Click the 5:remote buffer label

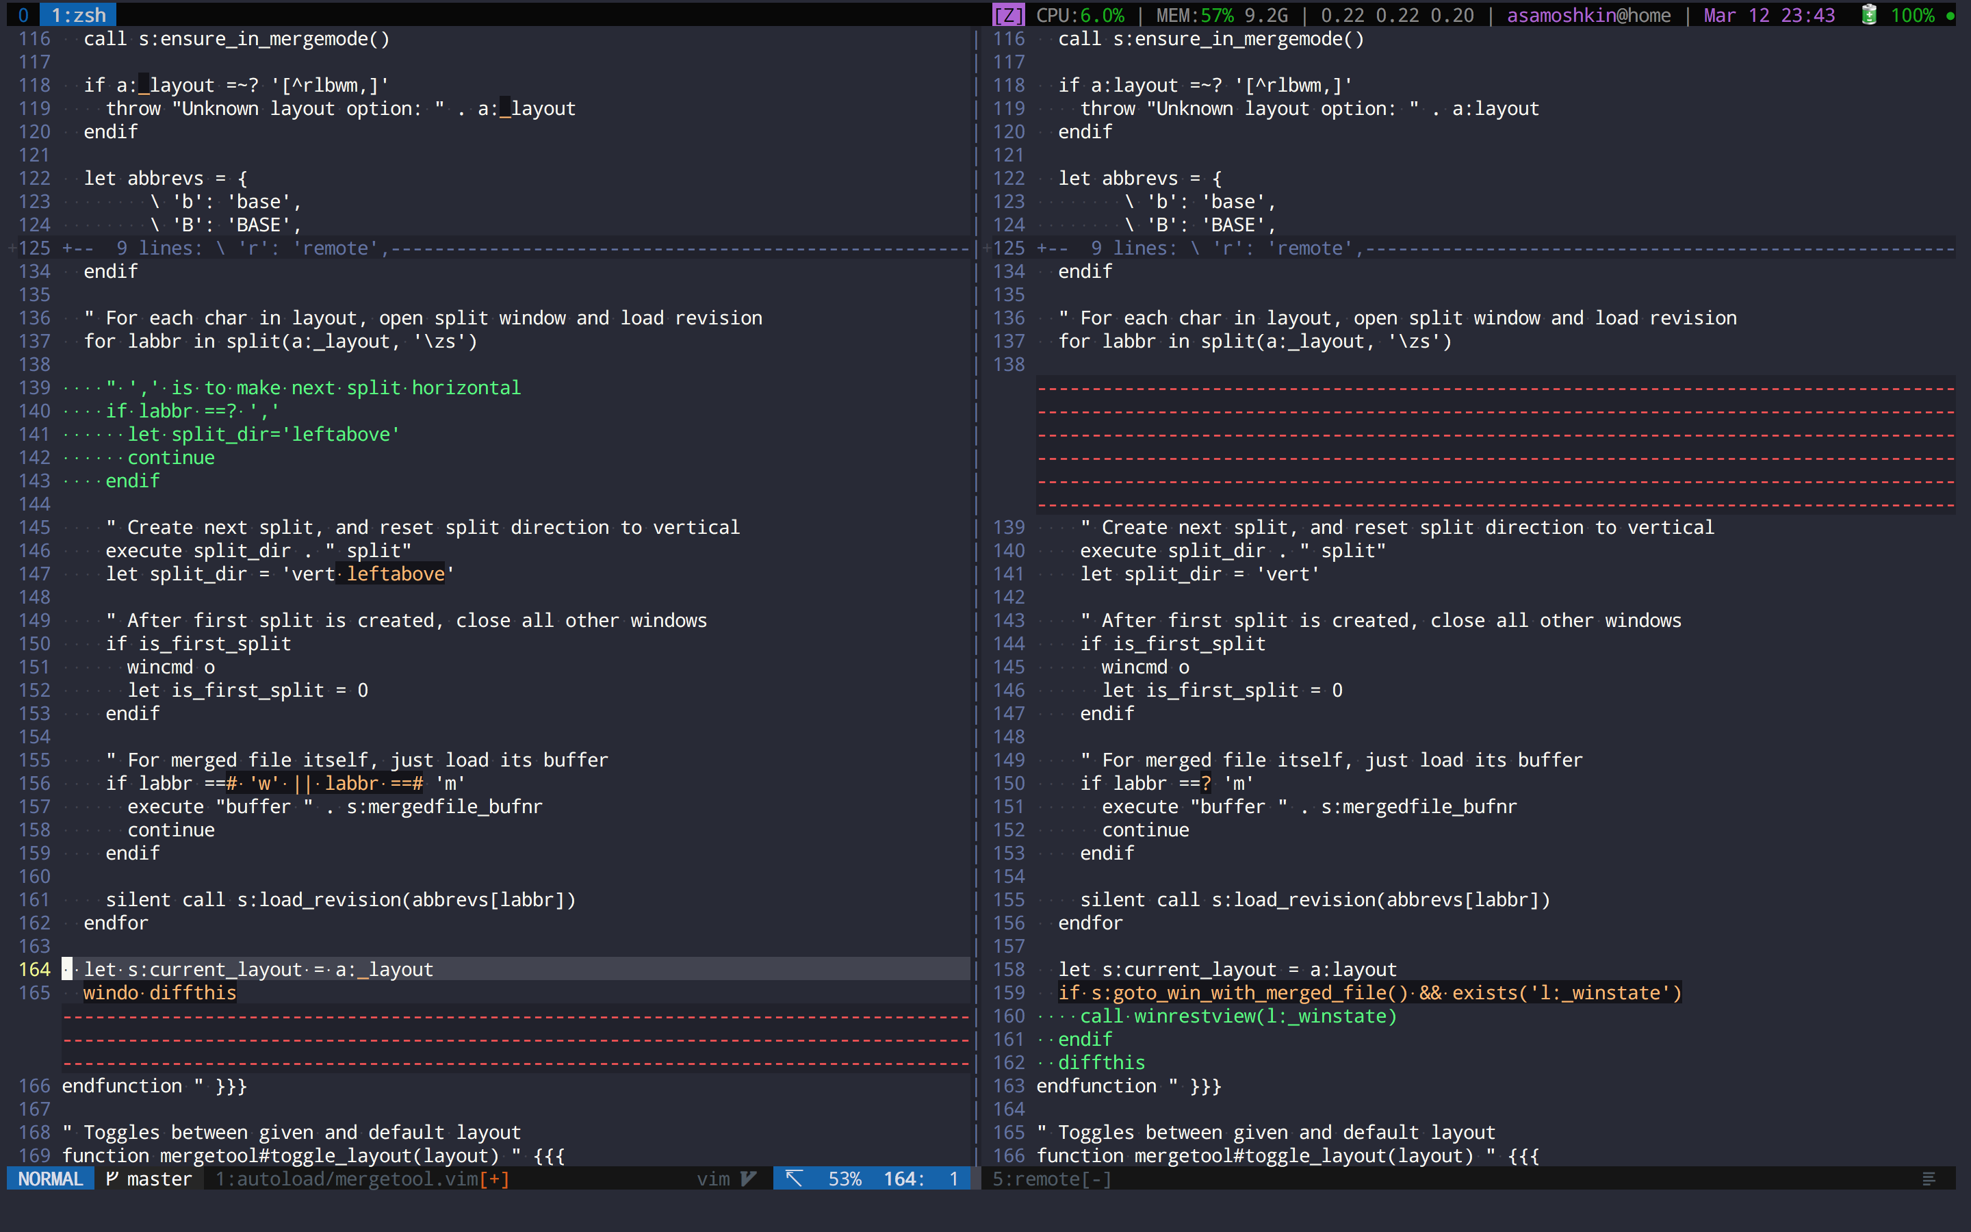(x=1036, y=1178)
